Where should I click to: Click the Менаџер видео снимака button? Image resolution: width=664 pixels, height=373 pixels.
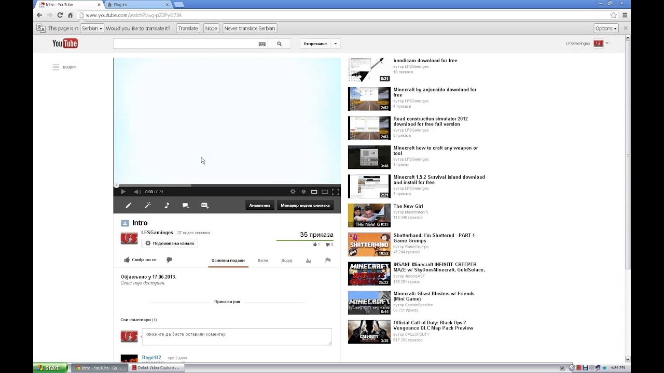[x=305, y=205]
